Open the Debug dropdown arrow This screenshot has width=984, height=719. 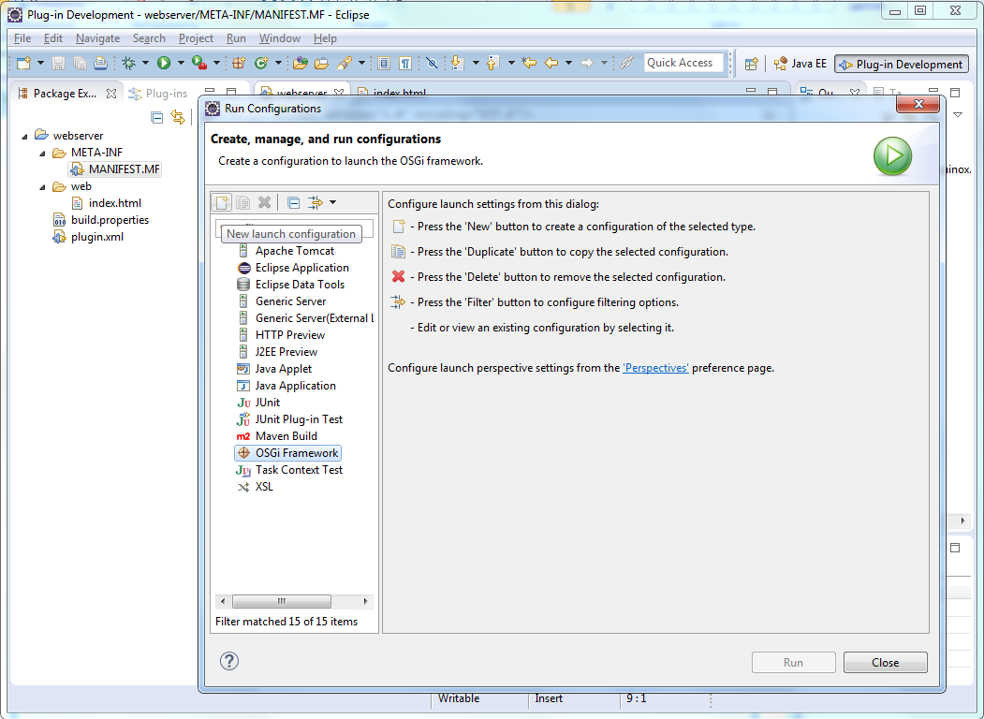pos(145,63)
